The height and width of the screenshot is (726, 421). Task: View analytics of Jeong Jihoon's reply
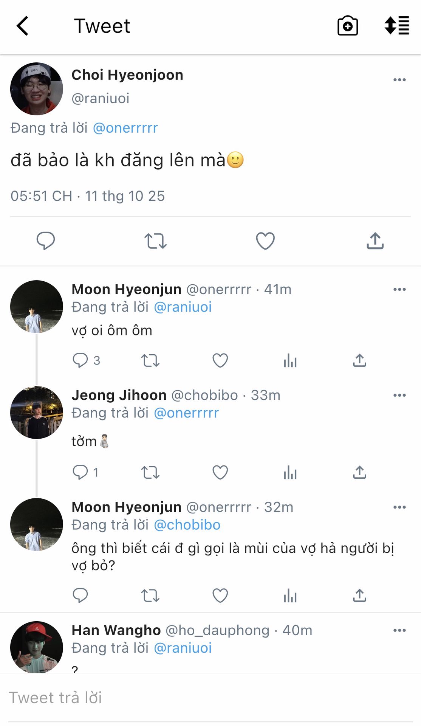click(x=290, y=473)
